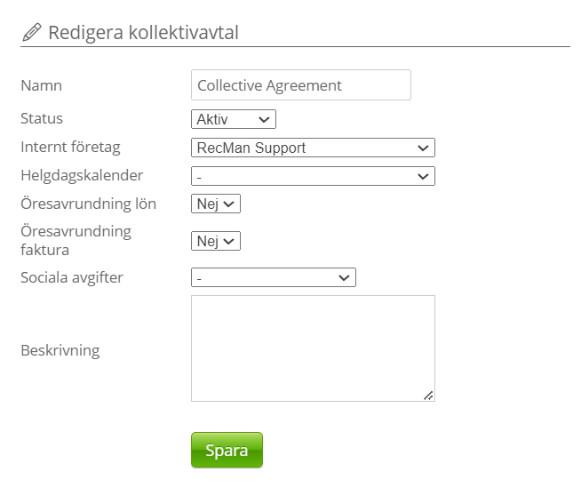
Task: Click inside the Beskrivning text area
Action: coord(313,348)
